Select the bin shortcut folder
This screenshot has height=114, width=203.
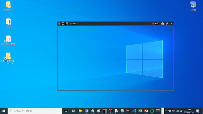(x=8, y=40)
